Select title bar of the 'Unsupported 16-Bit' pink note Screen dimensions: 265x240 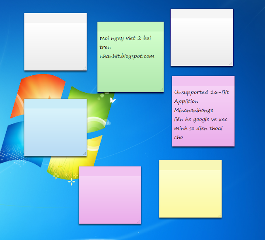203,81
